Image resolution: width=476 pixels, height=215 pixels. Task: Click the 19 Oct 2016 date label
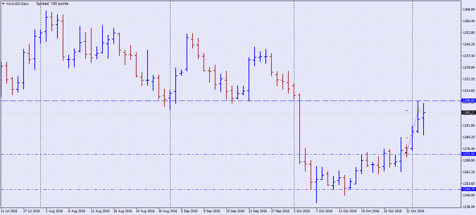370,211
